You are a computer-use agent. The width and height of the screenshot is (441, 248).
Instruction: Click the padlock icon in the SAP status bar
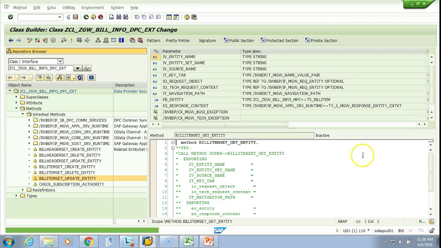432,230
